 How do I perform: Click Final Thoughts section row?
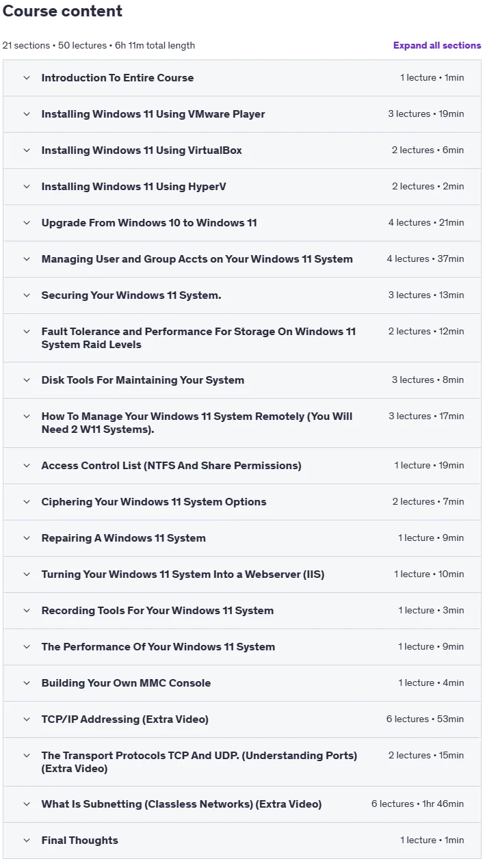point(242,840)
